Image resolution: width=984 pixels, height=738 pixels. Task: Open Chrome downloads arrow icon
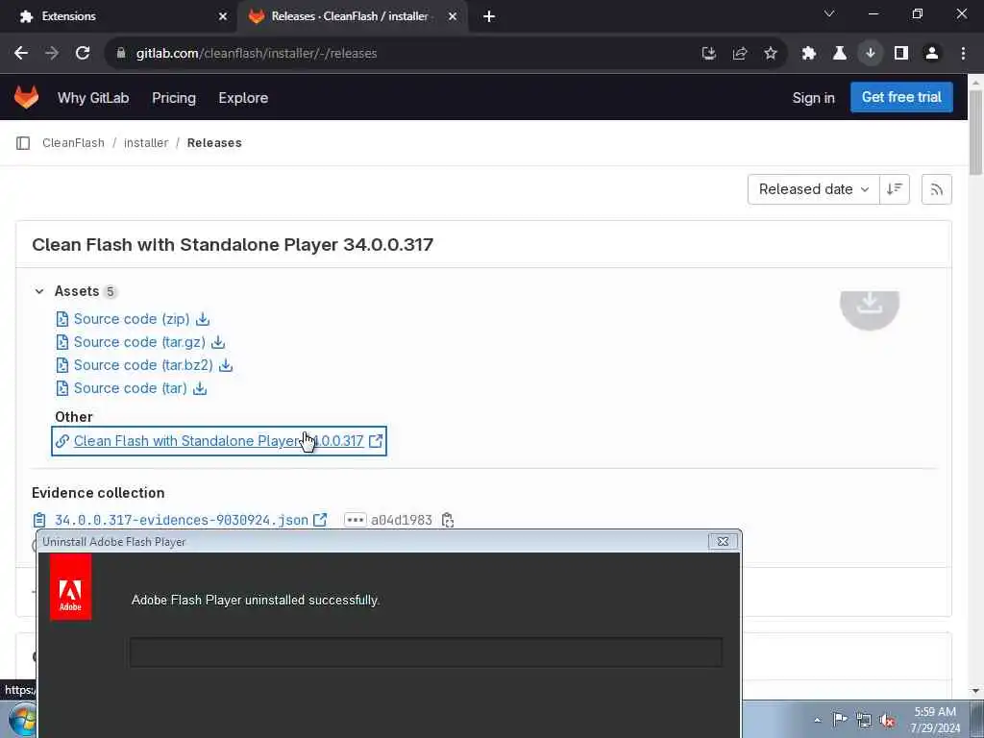point(870,54)
